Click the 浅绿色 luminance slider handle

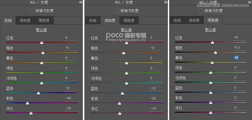tap(211, 83)
